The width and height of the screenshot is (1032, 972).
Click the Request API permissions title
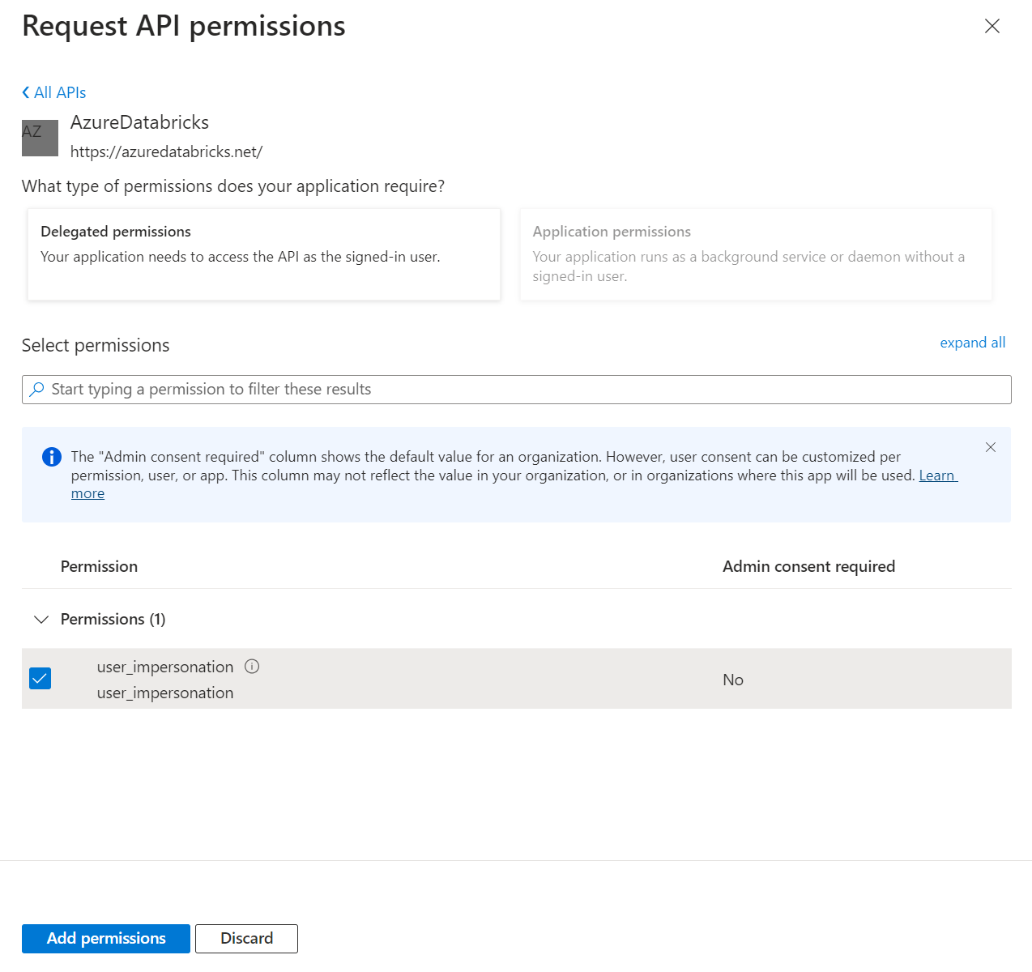(184, 26)
